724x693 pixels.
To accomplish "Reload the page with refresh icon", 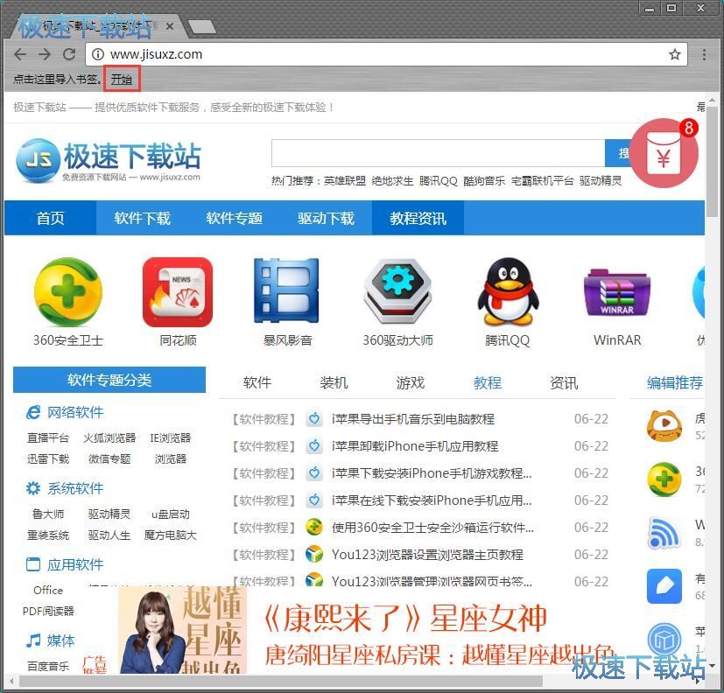I will (69, 54).
